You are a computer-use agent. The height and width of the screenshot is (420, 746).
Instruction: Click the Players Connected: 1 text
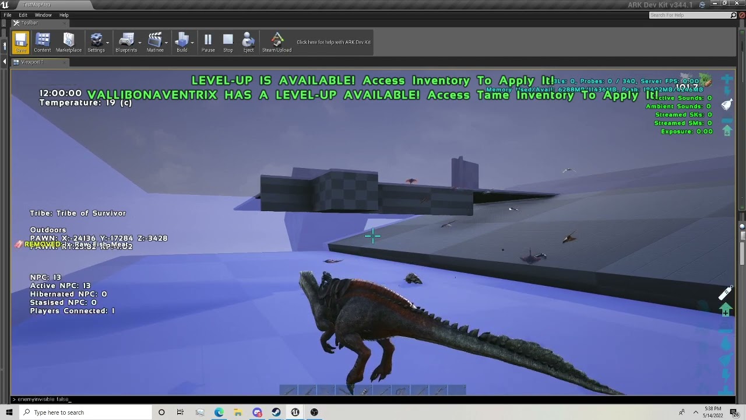[x=72, y=311]
